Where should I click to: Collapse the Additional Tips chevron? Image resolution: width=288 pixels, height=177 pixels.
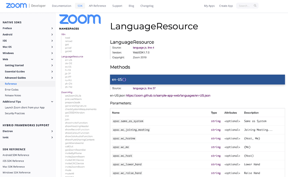[x=52, y=101]
